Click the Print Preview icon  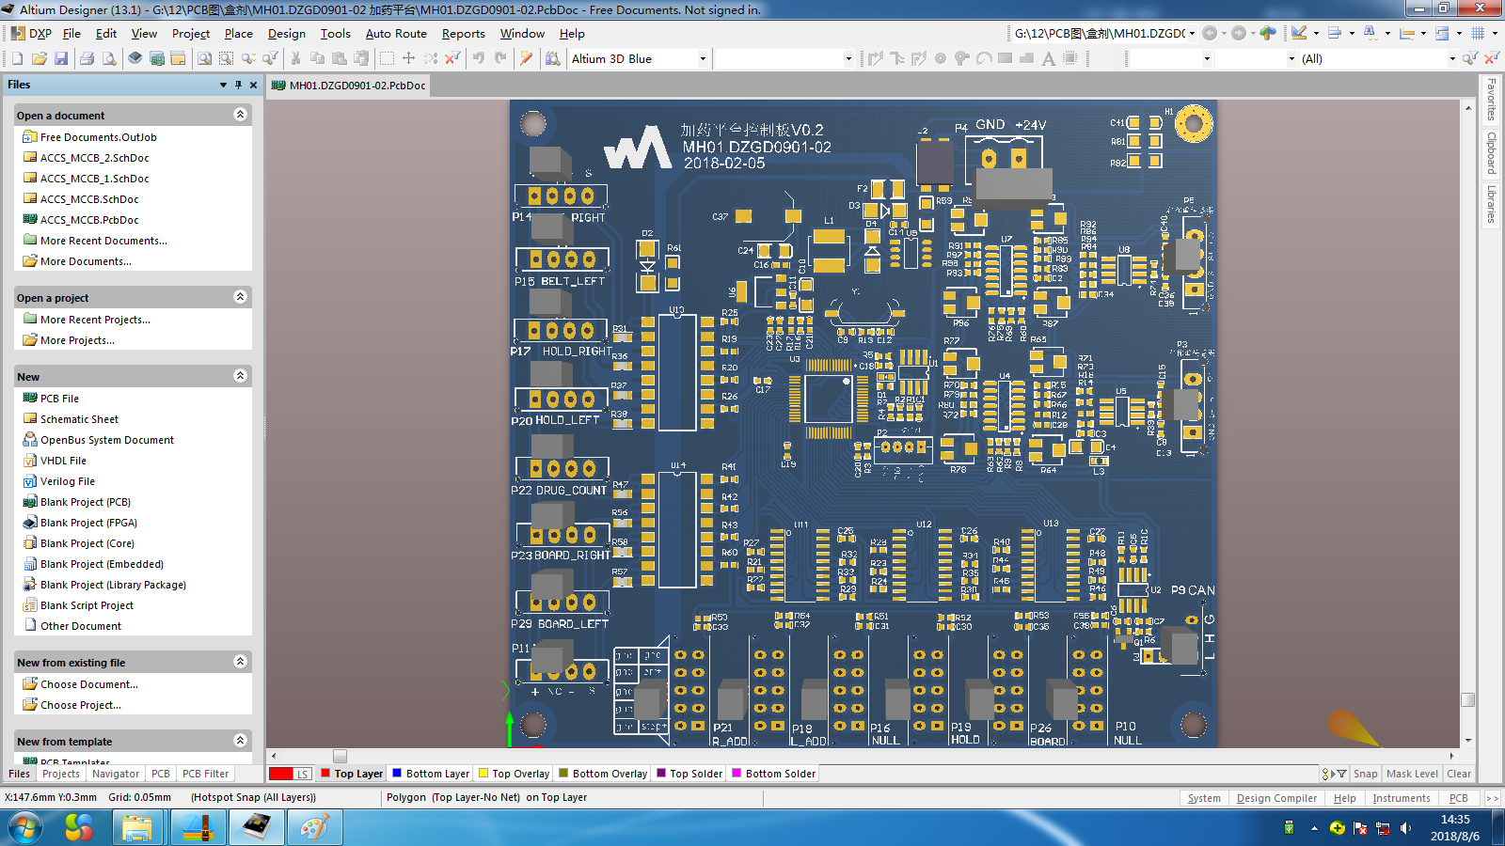(x=109, y=58)
